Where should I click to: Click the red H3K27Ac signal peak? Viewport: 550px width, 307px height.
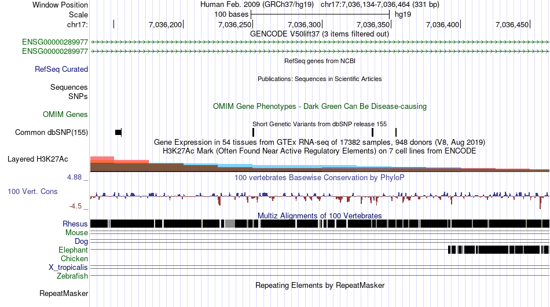coord(102,159)
